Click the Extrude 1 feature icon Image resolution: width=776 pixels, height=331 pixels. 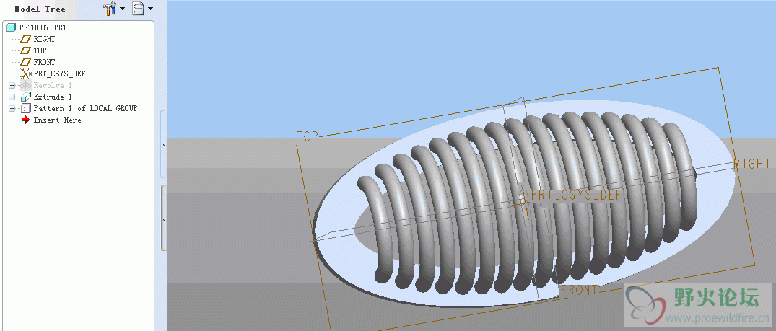[26, 97]
